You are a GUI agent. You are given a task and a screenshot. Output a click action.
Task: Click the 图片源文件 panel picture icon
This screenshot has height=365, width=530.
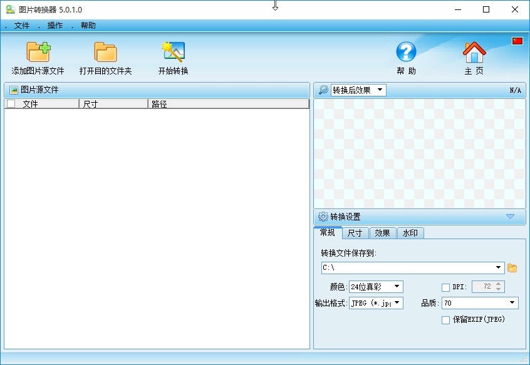[14, 90]
